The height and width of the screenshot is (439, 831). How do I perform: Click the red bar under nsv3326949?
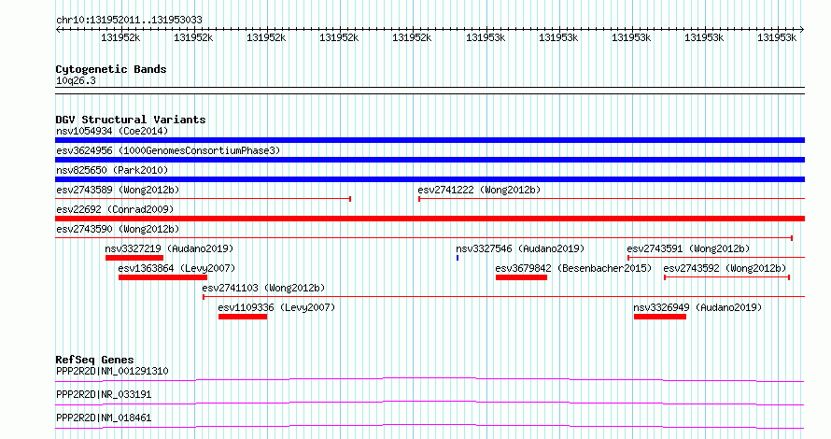tap(660, 317)
